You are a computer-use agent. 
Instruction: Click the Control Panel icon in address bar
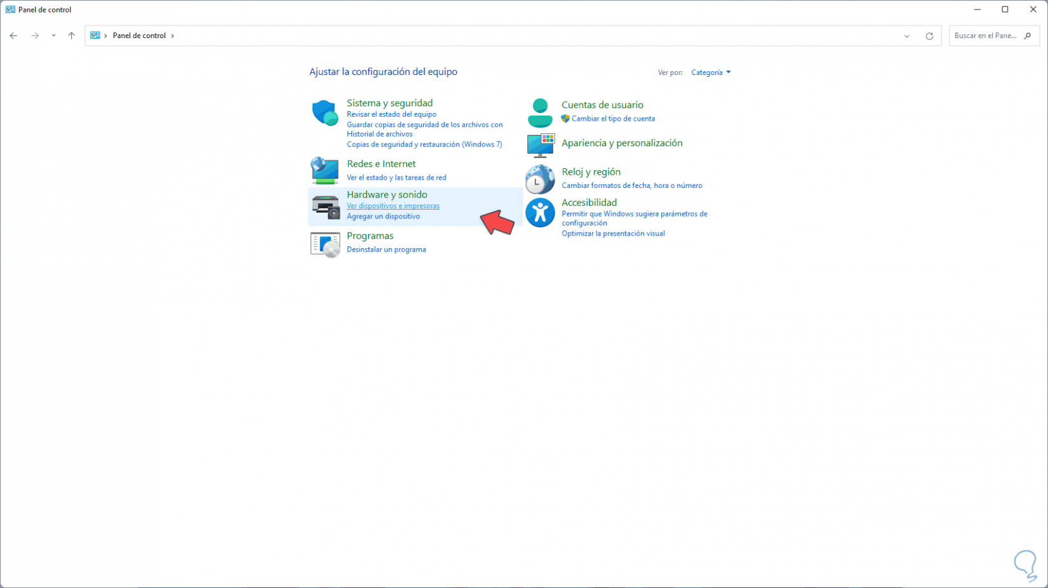coord(95,36)
